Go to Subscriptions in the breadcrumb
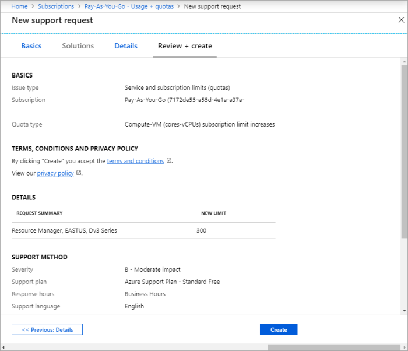The height and width of the screenshot is (351, 408). pyautogui.click(x=55, y=6)
